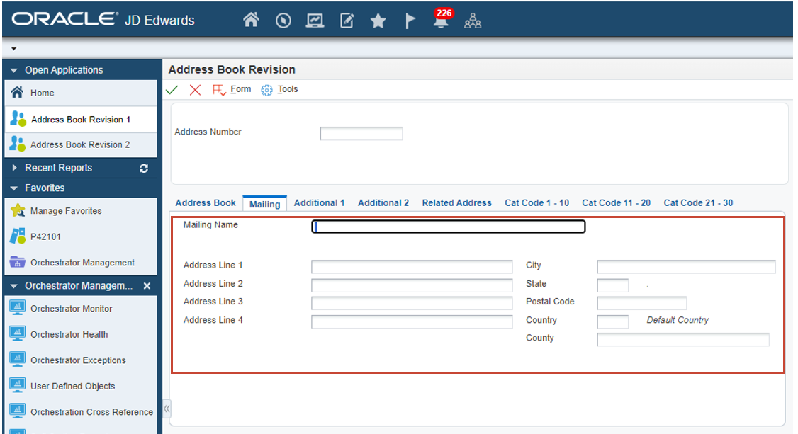The image size is (798, 434).
Task: Click the P42101 favorite icon
Action: pyautogui.click(x=17, y=236)
